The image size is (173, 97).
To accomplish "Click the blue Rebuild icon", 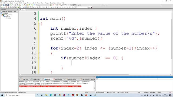I will 34,5.
